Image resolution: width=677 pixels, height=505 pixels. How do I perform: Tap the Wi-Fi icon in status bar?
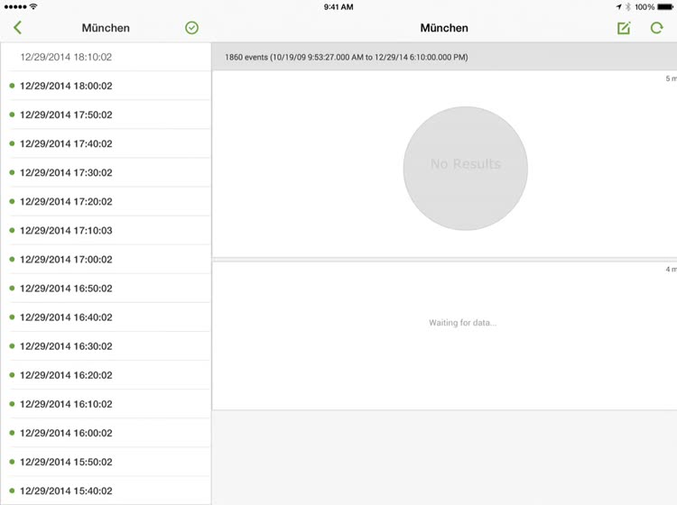(x=33, y=7)
